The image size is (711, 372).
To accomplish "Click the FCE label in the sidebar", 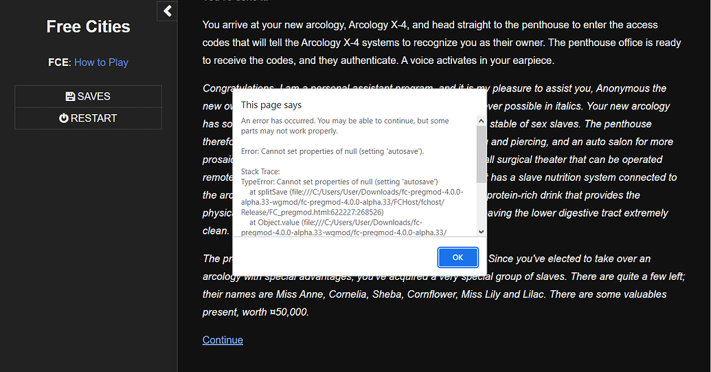I will 58,62.
